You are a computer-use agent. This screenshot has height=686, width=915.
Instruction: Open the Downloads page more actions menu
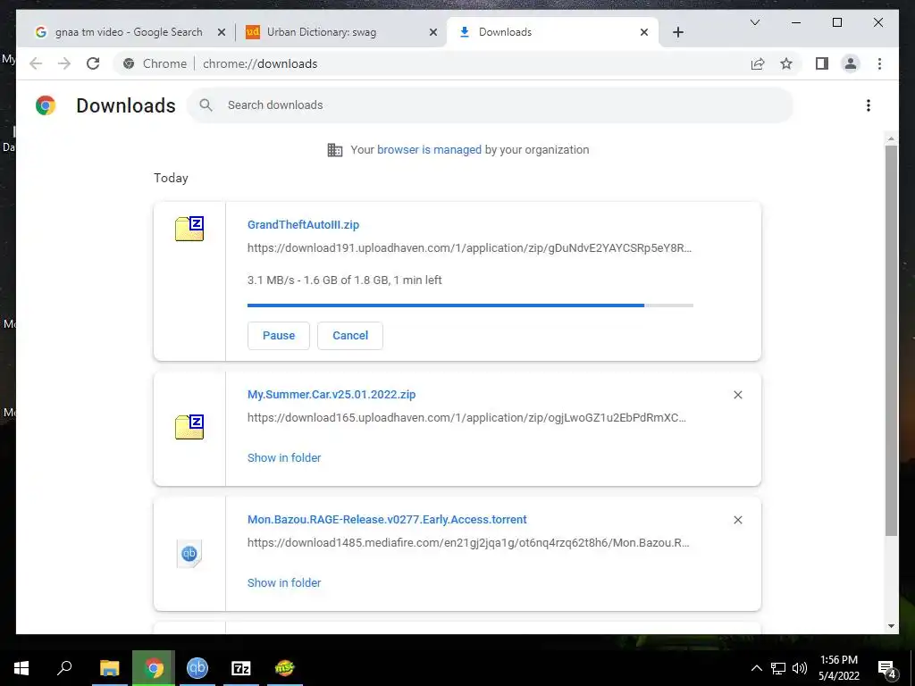click(x=869, y=105)
